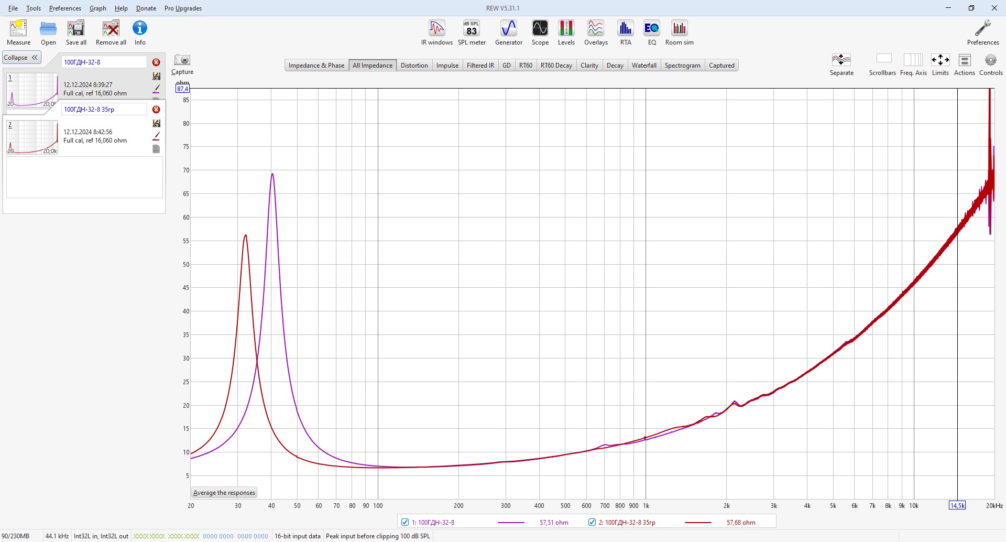Open notes icon for measurement 2
Image resolution: width=1006 pixels, height=542 pixels.
tap(156, 123)
